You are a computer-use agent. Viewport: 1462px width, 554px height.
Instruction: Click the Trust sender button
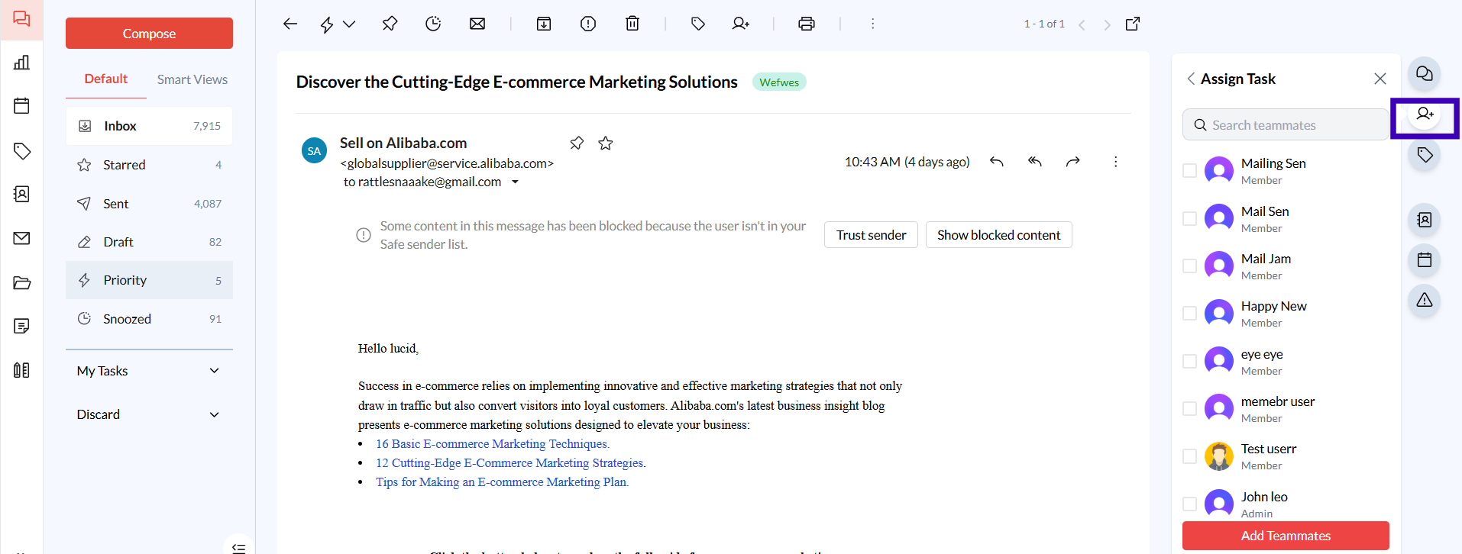tap(871, 235)
